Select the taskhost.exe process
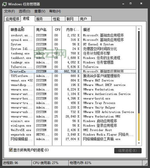The height and width of the screenshot is (168, 150). pos(73,58)
